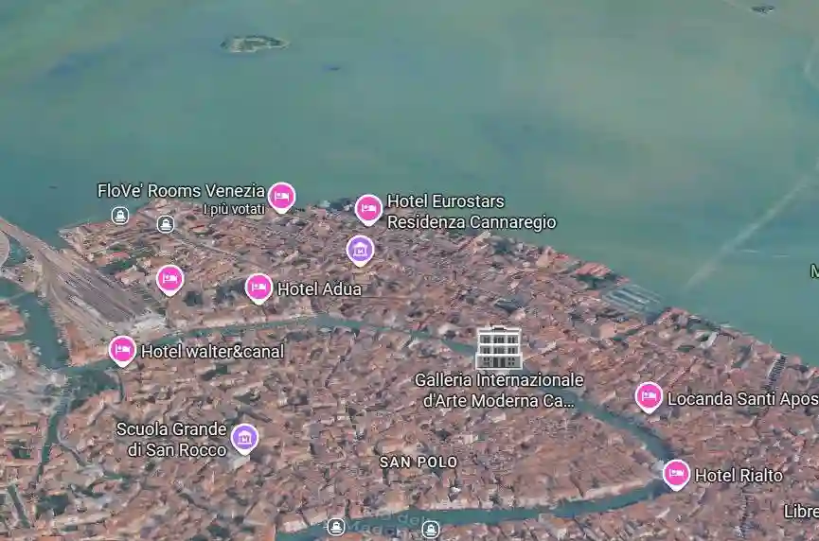This screenshot has height=541, width=819.
Task: Select the ferry stop icon left of 'I più votati'
Action: click(x=166, y=224)
